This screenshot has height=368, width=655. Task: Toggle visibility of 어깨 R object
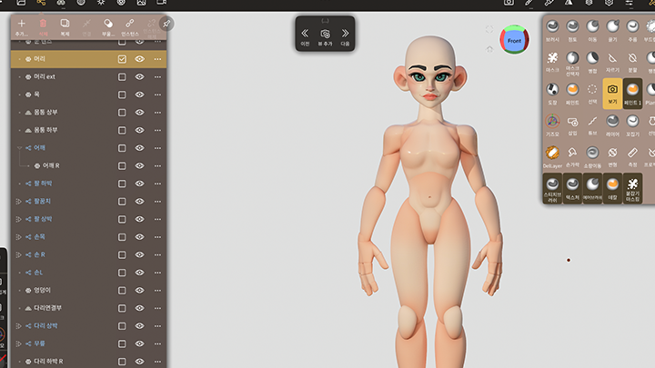(139, 165)
